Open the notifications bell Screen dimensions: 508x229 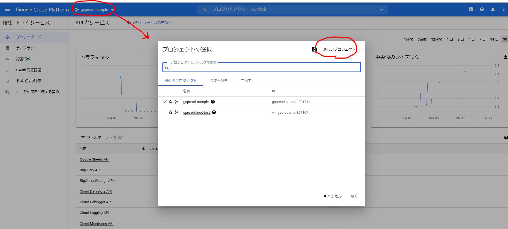pos(493,10)
